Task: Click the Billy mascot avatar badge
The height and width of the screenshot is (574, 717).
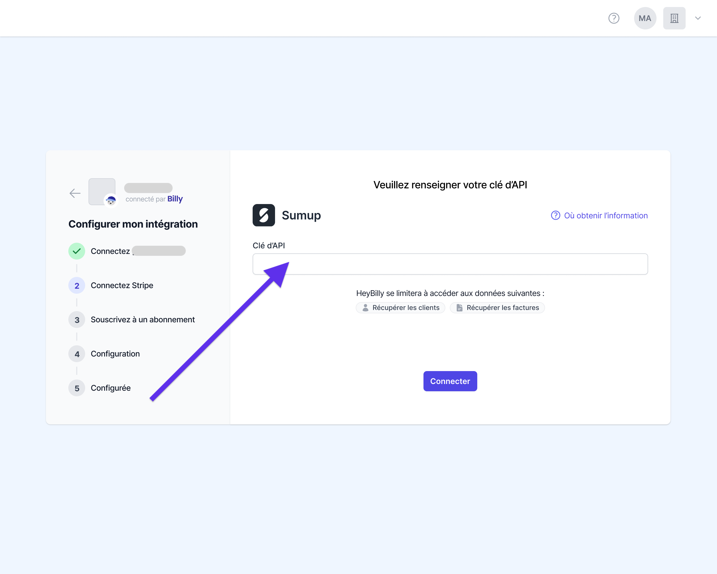Action: pyautogui.click(x=111, y=200)
